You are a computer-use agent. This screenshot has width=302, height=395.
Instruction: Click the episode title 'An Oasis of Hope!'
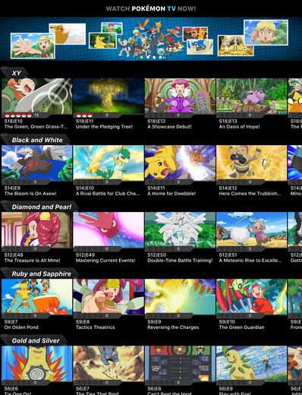[239, 127]
